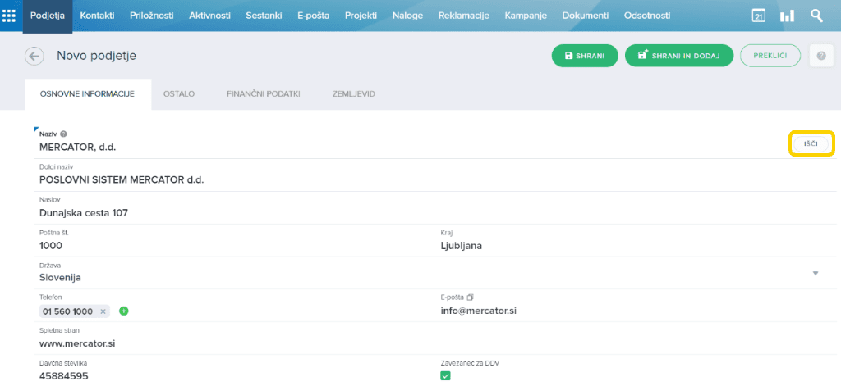Click the Shrani in dodaj button

coord(679,56)
